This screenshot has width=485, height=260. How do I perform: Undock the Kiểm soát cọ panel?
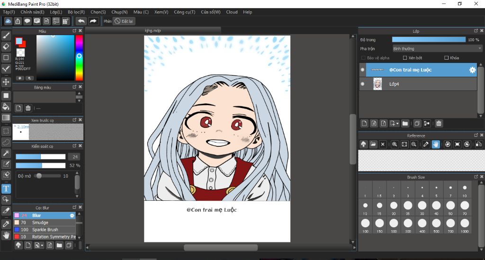click(x=74, y=145)
